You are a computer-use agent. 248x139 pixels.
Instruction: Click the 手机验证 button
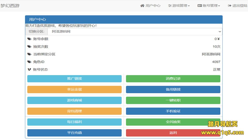173,111
